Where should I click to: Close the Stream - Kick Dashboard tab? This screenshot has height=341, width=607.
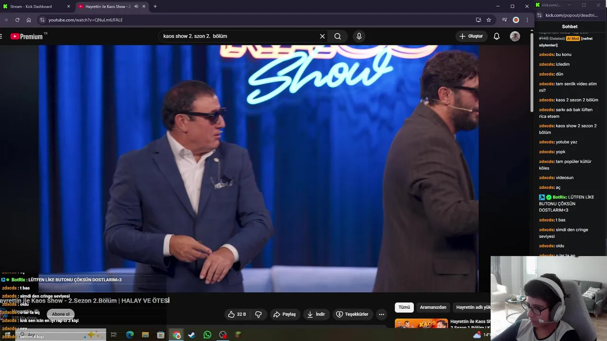coord(68,6)
